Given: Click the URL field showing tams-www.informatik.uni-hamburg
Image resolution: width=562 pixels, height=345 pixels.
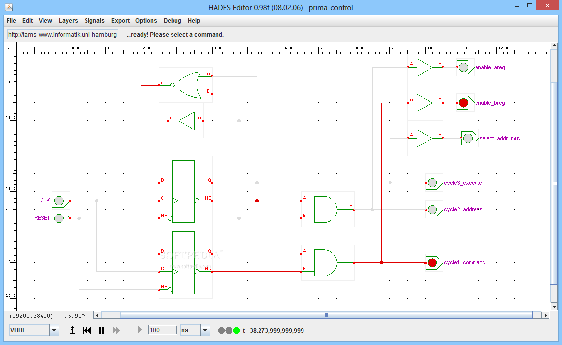Looking at the screenshot, I should pyautogui.click(x=63, y=35).
